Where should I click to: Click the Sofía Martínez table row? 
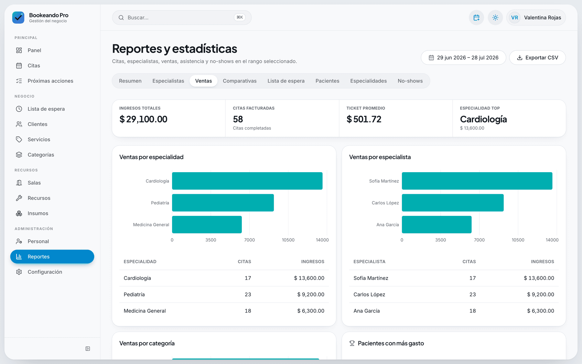tap(454, 278)
